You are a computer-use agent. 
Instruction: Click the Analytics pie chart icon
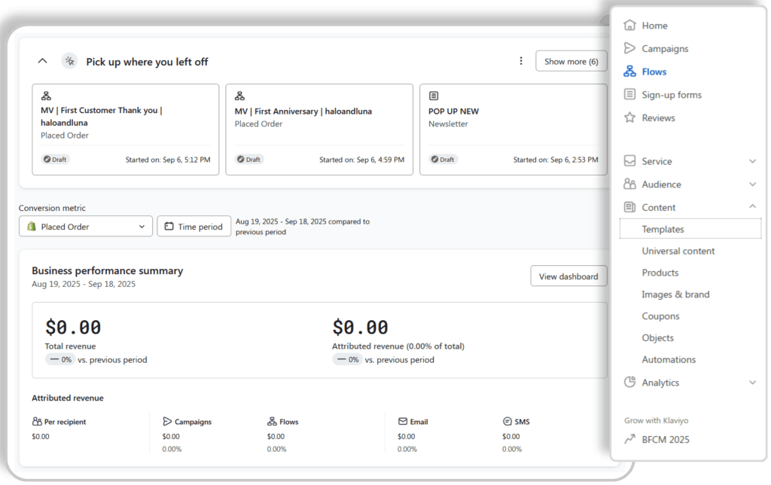tap(630, 383)
